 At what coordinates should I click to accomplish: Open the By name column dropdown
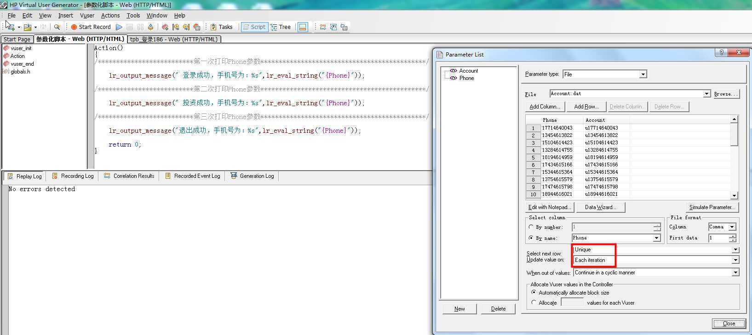click(x=657, y=238)
